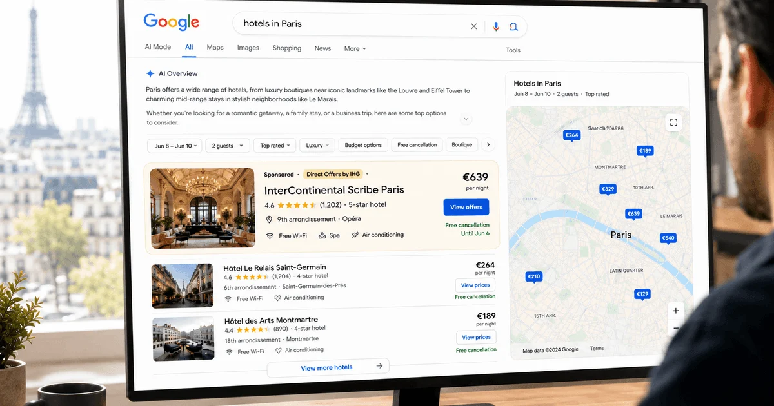Click the map Terms link
This screenshot has width=774, height=406.
[x=597, y=349]
